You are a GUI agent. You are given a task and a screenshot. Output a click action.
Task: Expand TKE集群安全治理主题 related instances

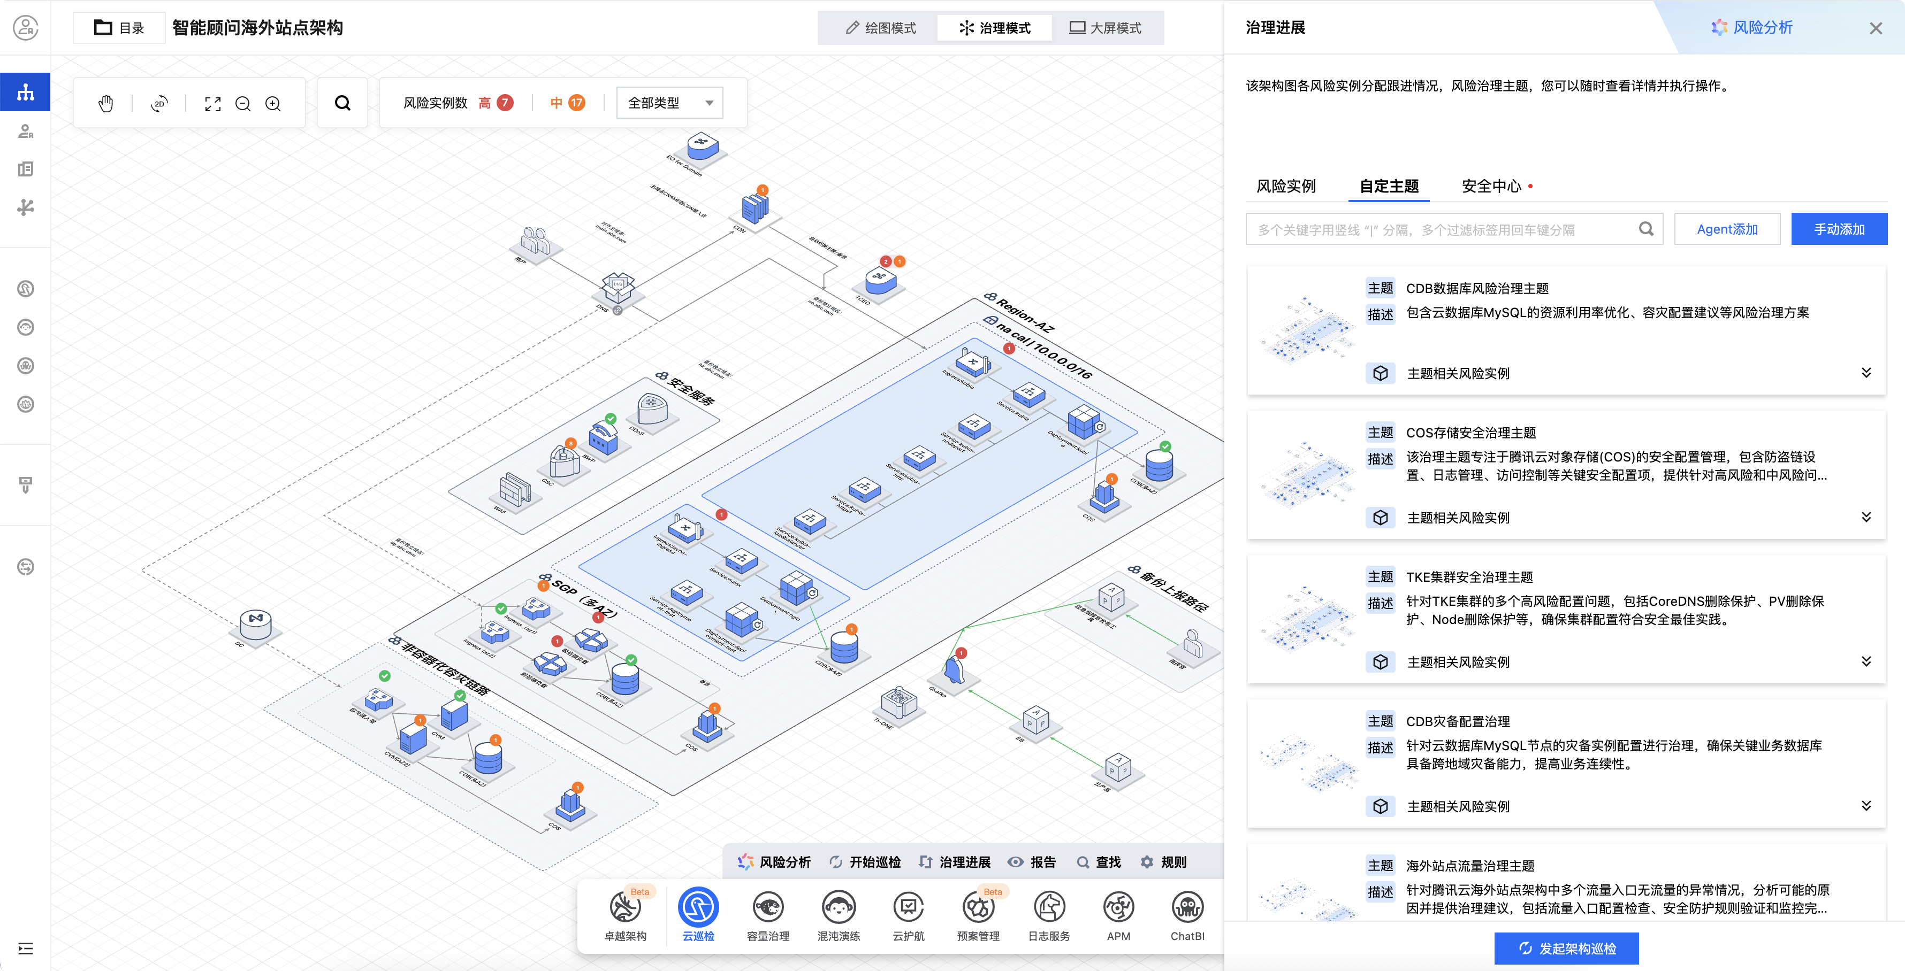[1866, 661]
